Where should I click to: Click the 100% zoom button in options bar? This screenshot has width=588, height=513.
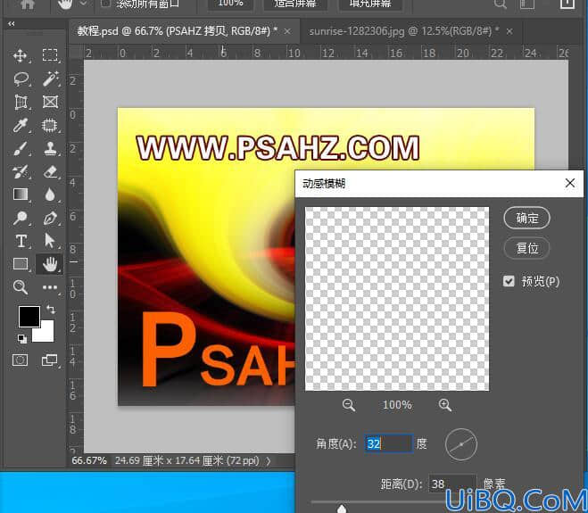tap(230, 4)
